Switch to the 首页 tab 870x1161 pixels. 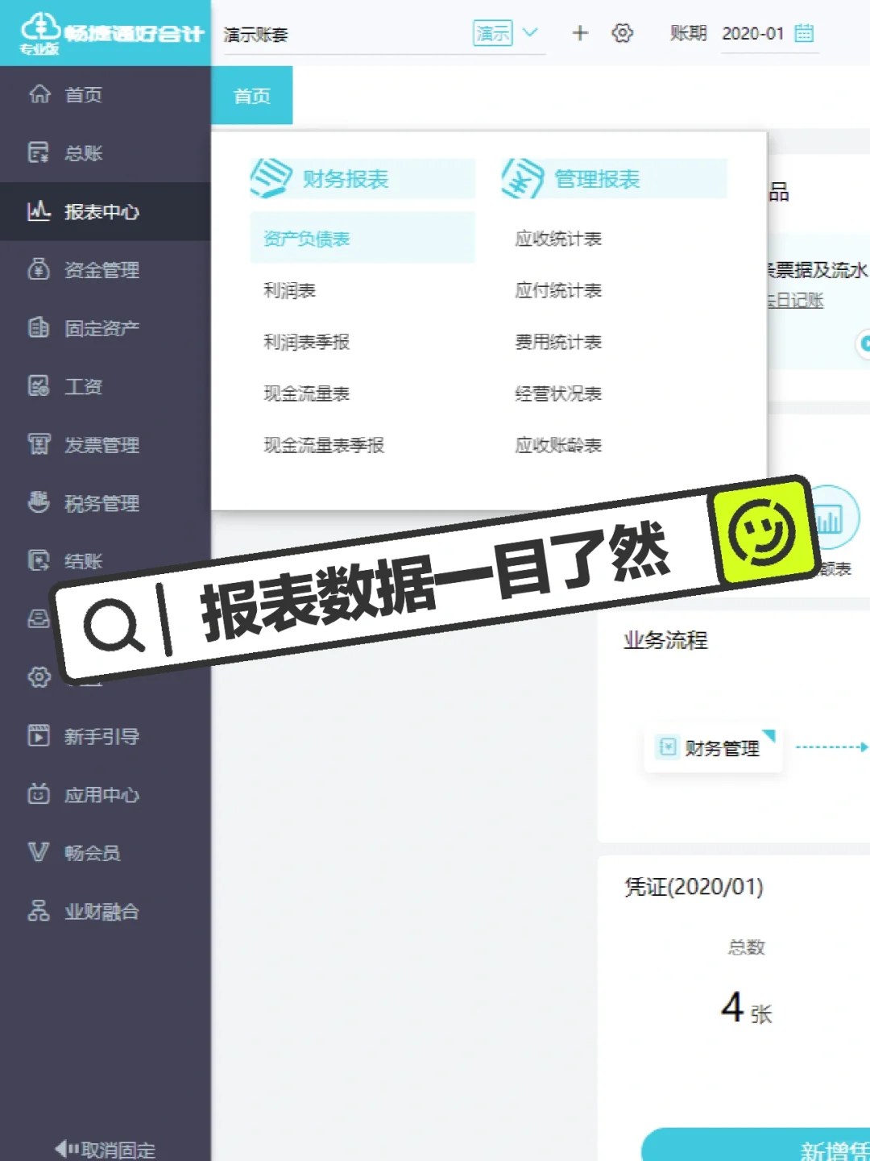tap(251, 96)
